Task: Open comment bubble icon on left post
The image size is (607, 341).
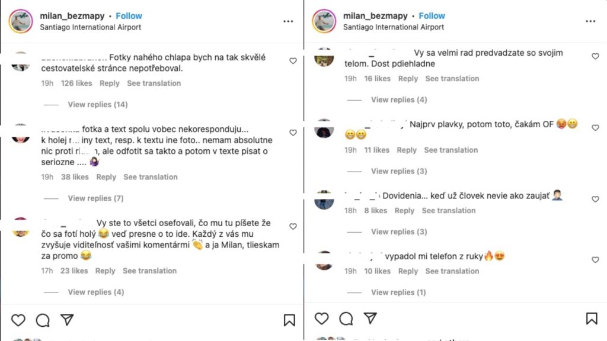Action: coord(43,320)
